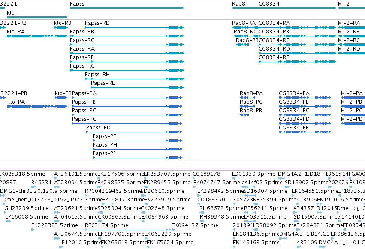The image size is (365, 249).
Task: Select the Mi-2 gene label
Action: tap(344, 4)
